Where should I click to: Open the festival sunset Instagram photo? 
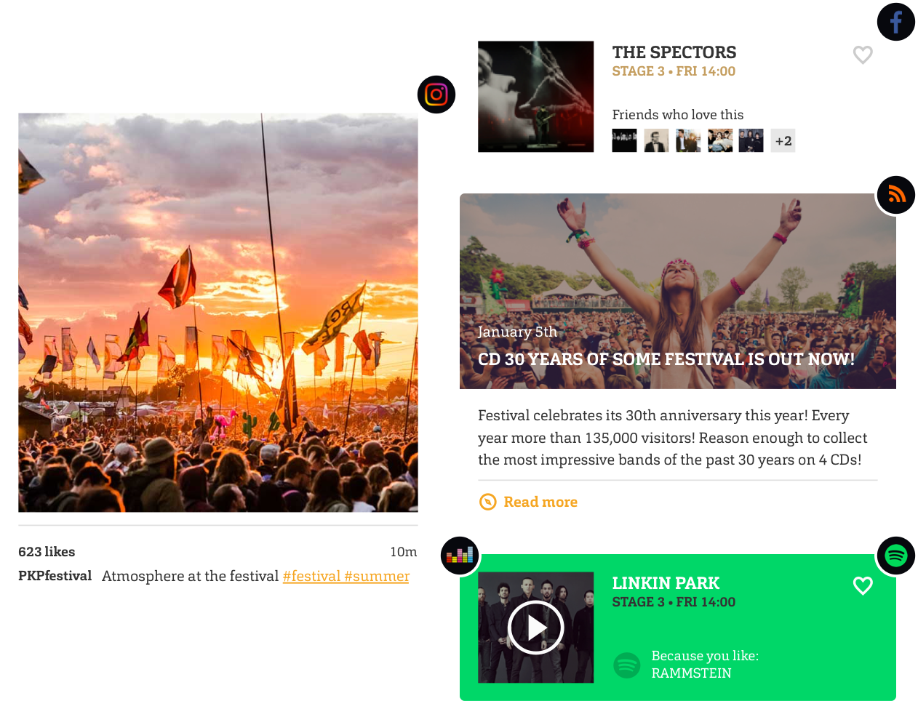tap(218, 313)
